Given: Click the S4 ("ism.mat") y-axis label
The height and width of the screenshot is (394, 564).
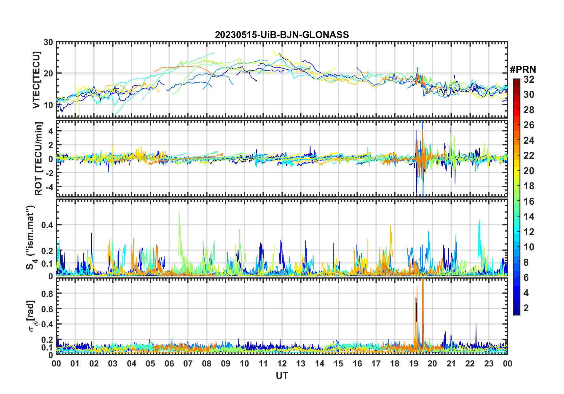Looking at the screenshot, I should [x=31, y=237].
